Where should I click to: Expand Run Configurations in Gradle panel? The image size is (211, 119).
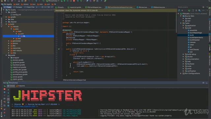click(181, 73)
